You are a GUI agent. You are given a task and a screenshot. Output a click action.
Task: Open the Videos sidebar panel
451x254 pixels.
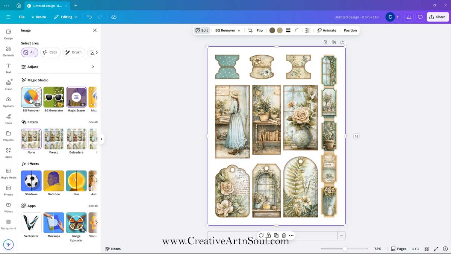click(8, 207)
